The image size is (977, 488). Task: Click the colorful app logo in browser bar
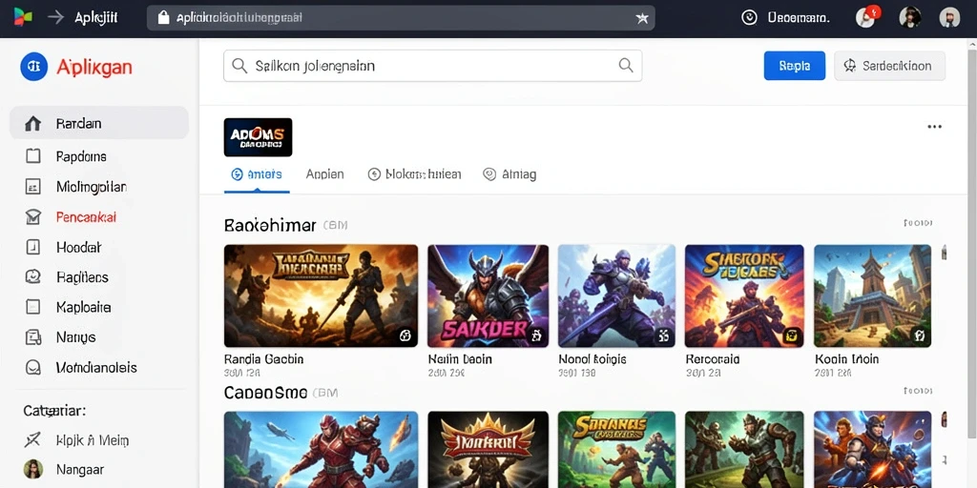pos(23,17)
